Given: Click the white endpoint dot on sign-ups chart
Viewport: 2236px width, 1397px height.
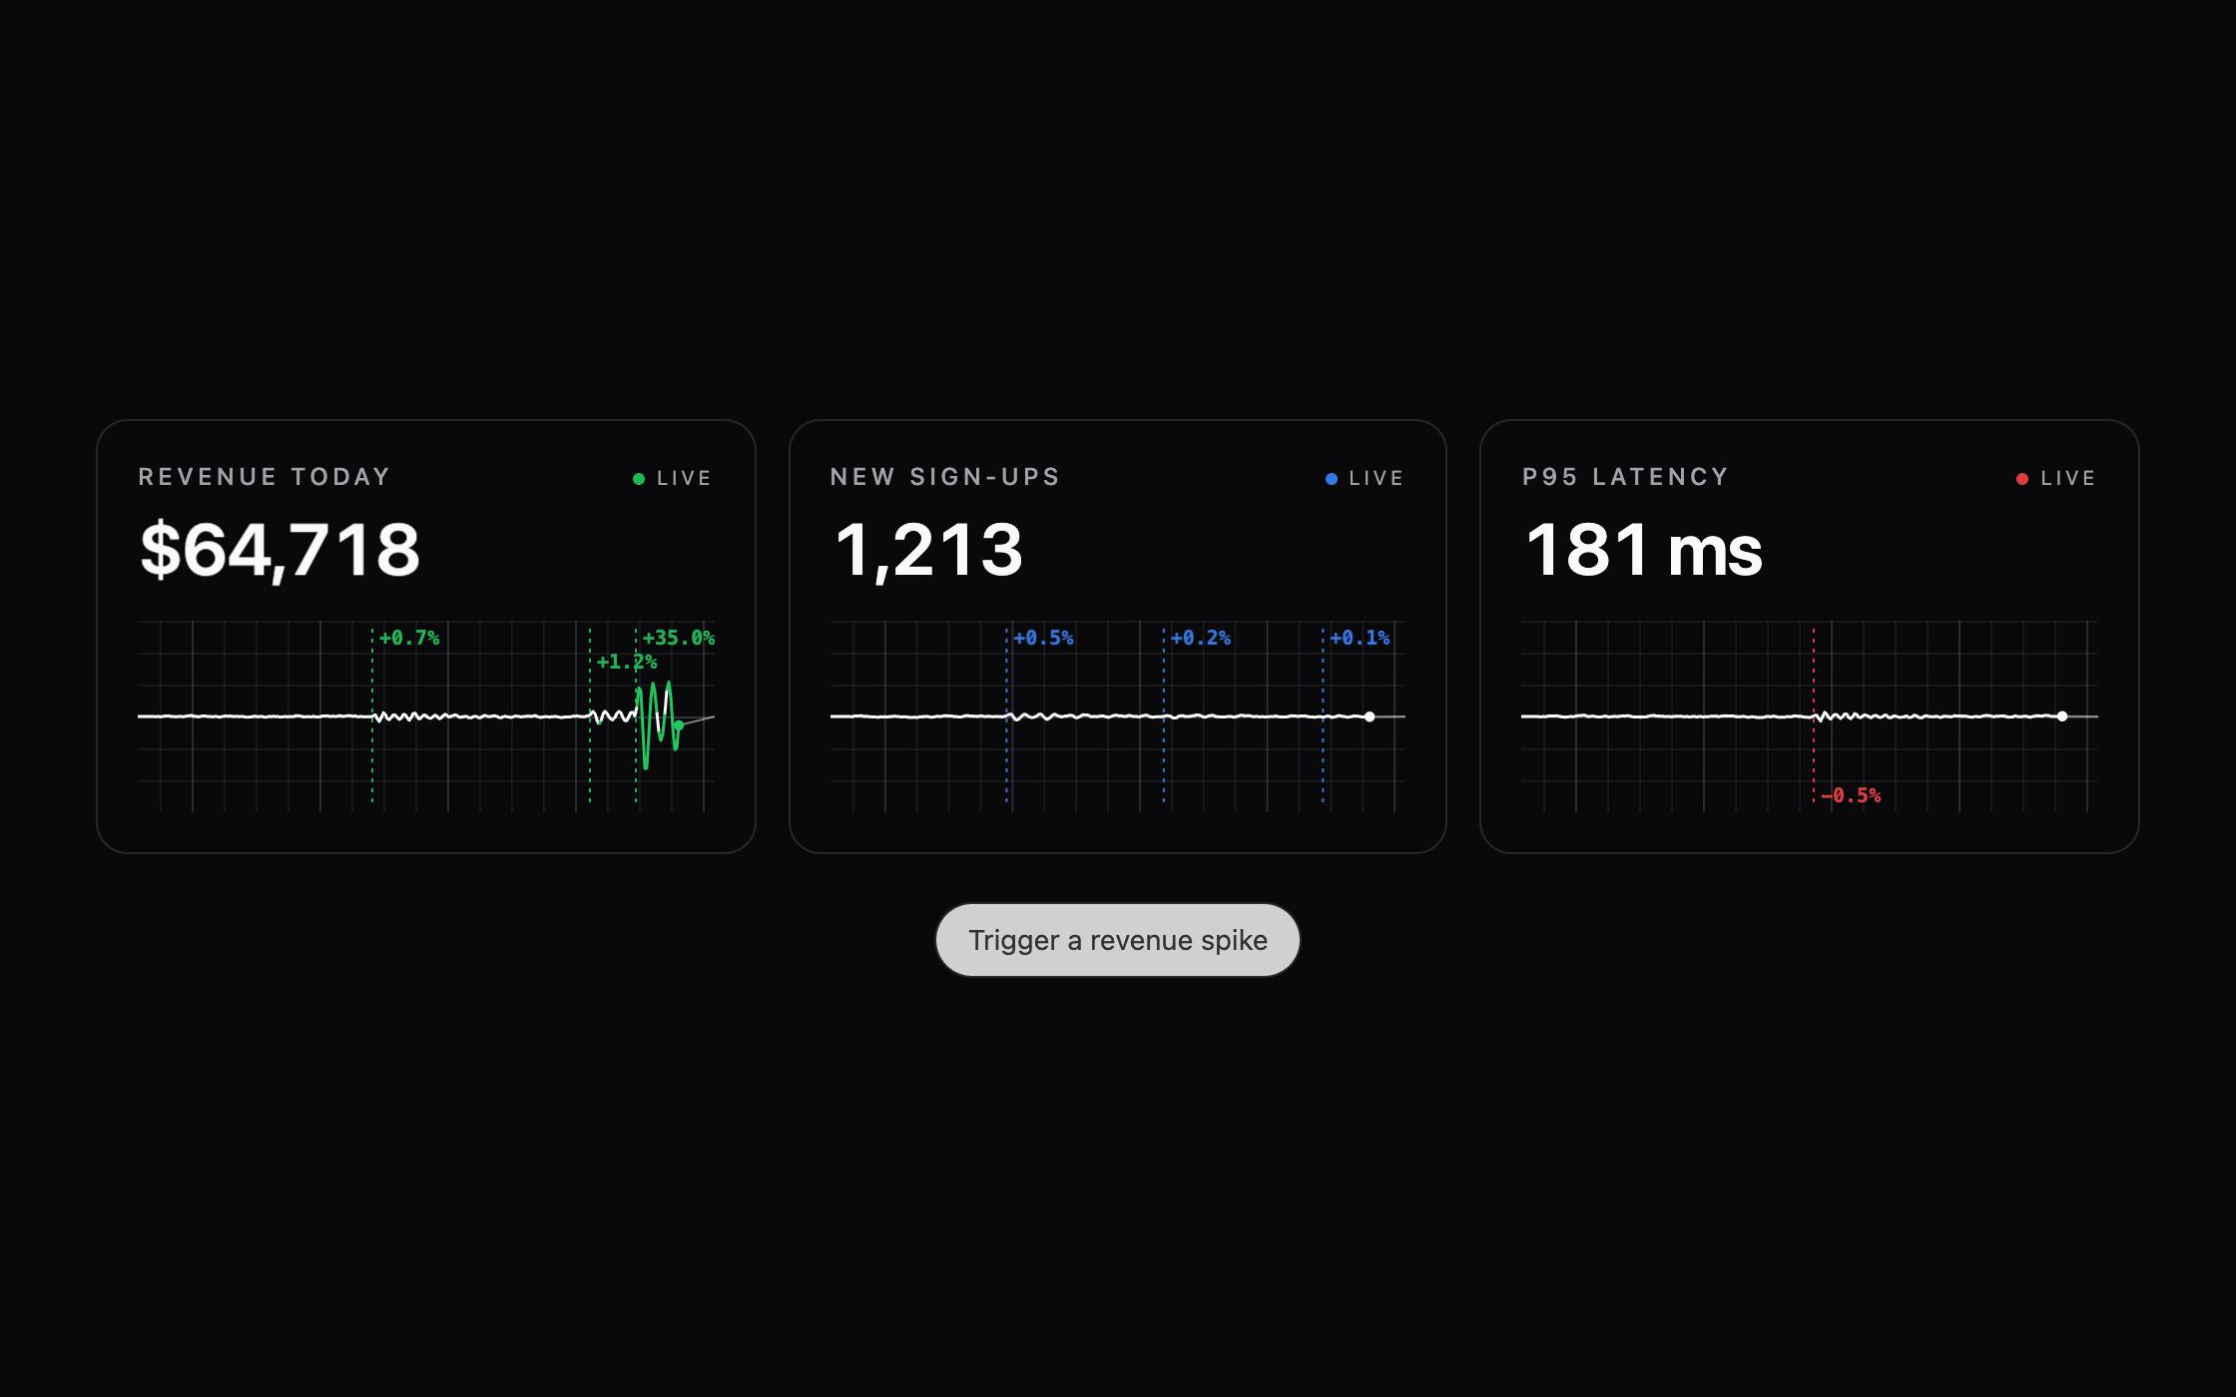Looking at the screenshot, I should 1370,716.
